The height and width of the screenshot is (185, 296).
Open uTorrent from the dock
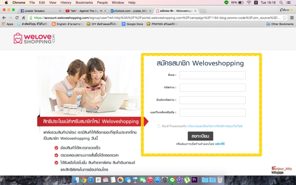pos(187,180)
